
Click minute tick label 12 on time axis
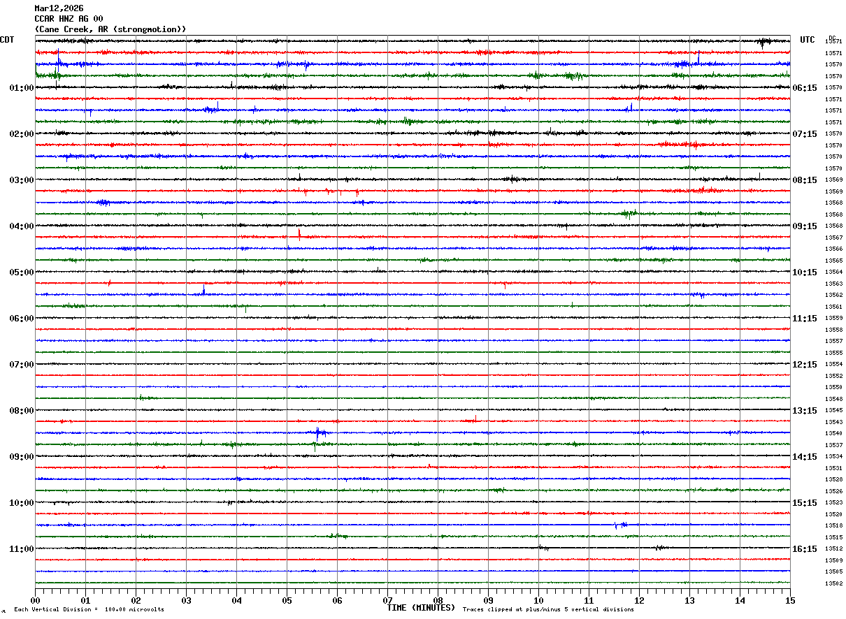(639, 601)
